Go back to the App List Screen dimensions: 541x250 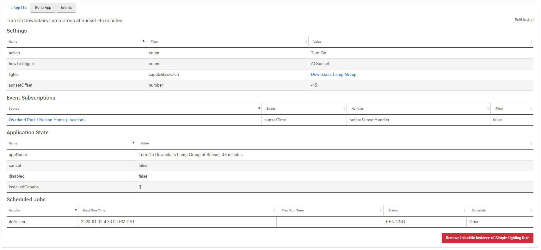pyautogui.click(x=19, y=8)
